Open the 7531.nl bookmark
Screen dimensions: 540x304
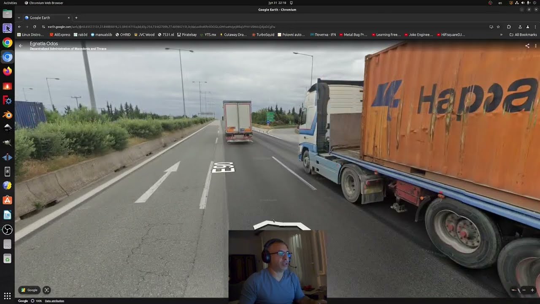[x=166, y=35]
